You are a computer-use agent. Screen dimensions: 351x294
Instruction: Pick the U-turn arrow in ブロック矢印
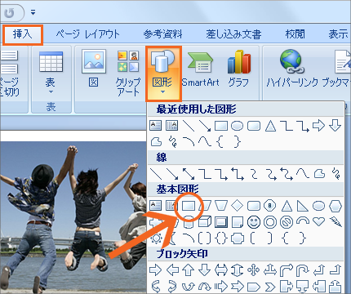point(303,270)
